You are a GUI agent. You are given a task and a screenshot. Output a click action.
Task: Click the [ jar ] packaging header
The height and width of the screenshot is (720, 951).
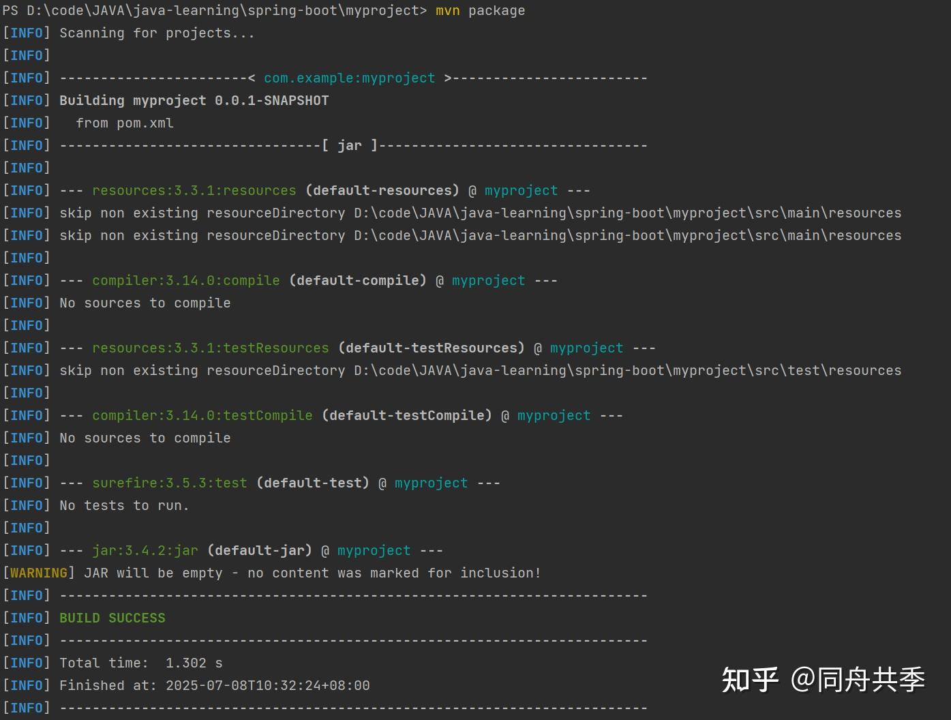350,145
